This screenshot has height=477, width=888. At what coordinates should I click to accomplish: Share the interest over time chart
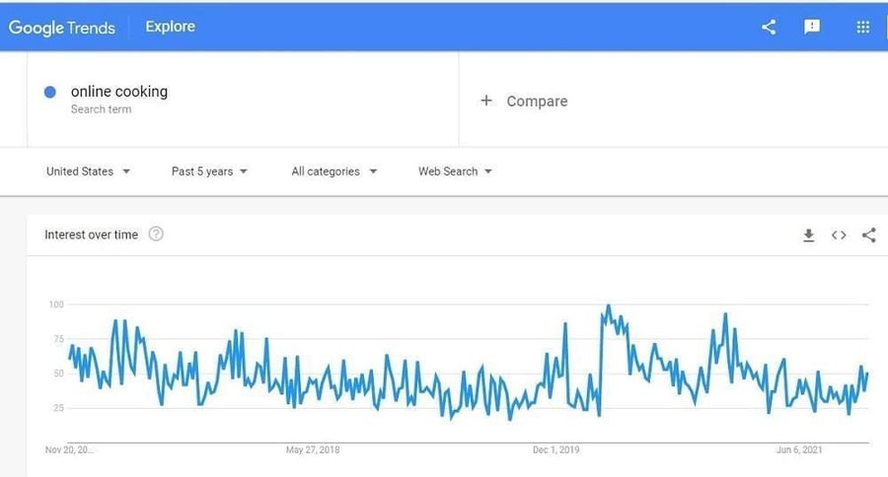pyautogui.click(x=868, y=235)
